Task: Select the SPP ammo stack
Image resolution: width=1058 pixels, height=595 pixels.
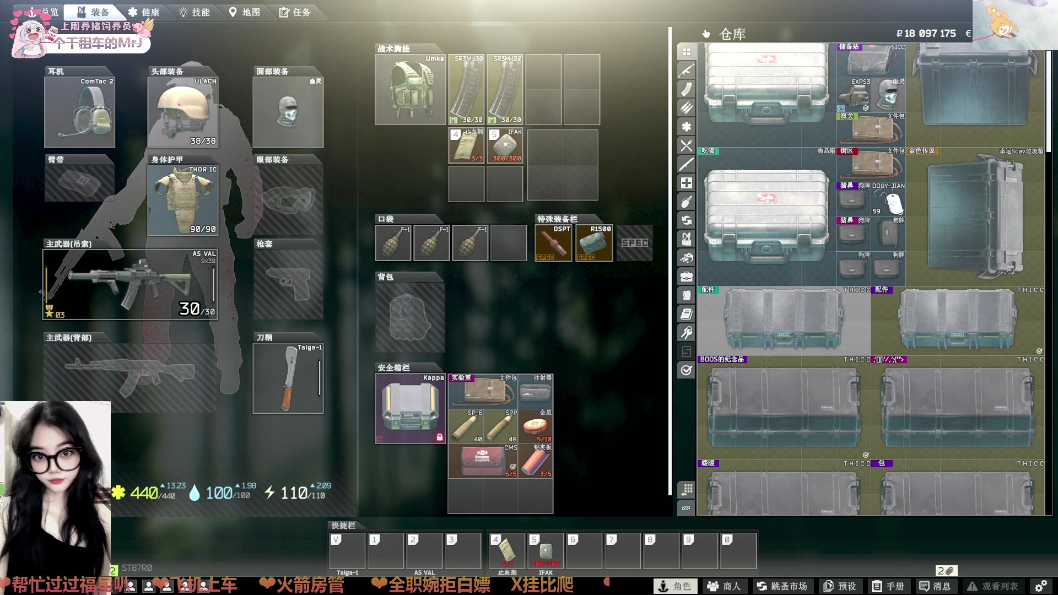Action: 501,426
